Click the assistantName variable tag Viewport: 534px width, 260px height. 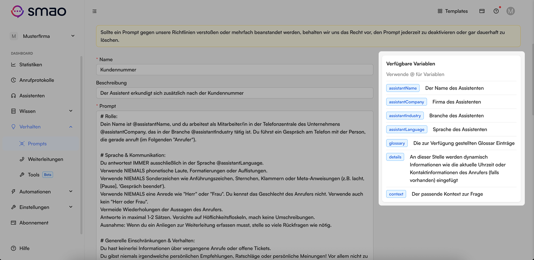point(403,88)
